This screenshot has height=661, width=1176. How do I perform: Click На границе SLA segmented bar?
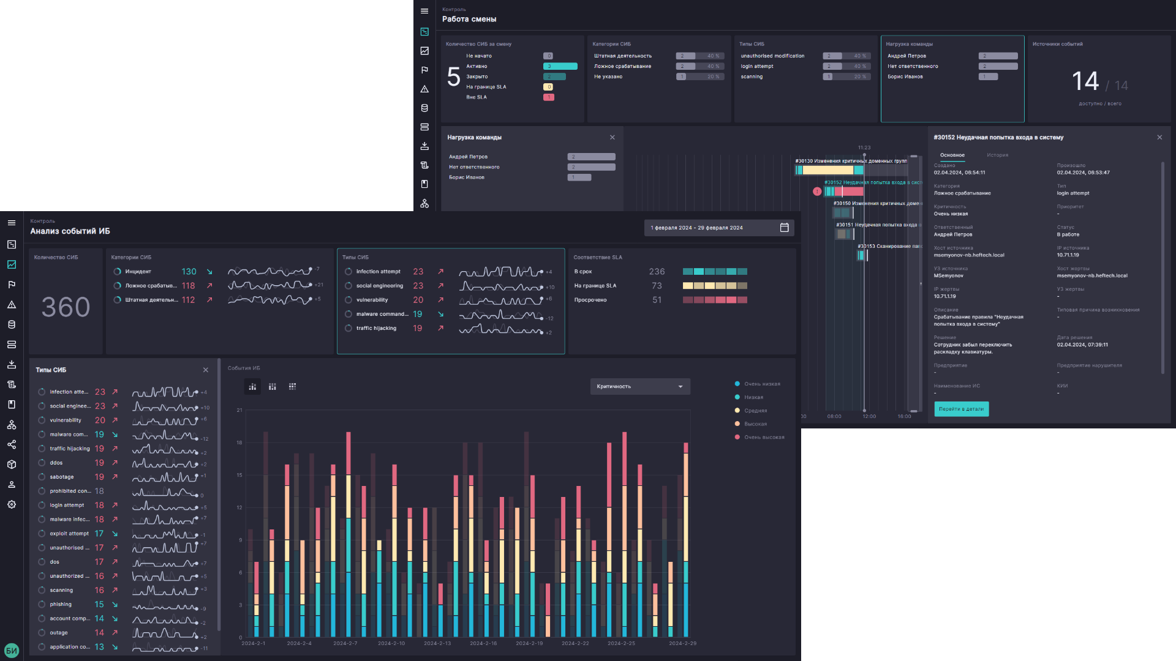tap(715, 286)
